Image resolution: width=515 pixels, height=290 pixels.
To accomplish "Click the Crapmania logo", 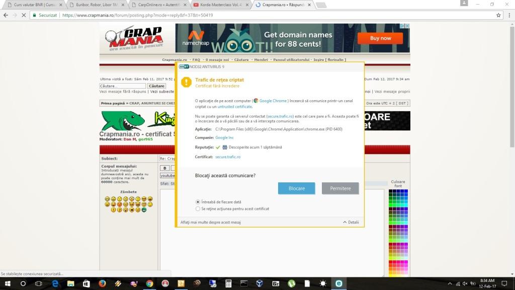I will (135, 38).
